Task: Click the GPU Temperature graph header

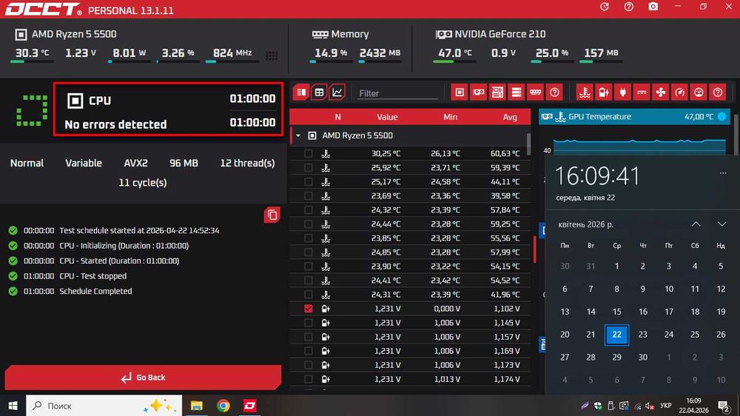Action: (x=634, y=116)
